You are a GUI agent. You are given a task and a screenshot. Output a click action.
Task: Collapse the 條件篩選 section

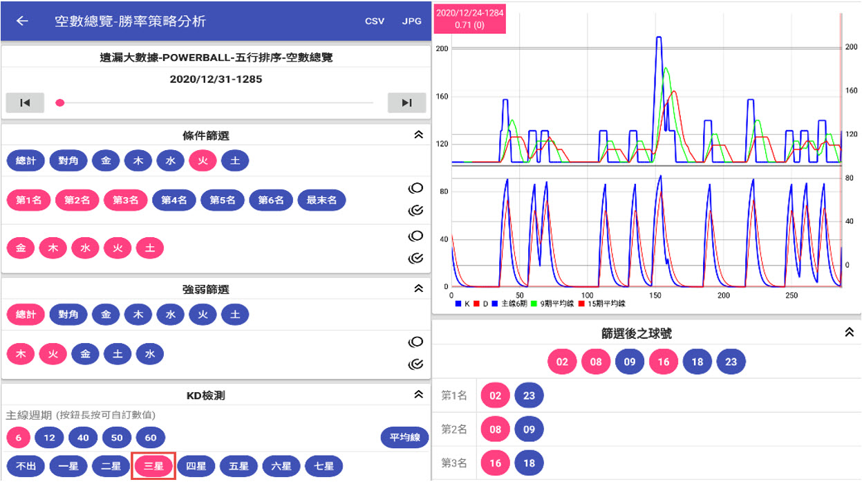[x=418, y=135]
